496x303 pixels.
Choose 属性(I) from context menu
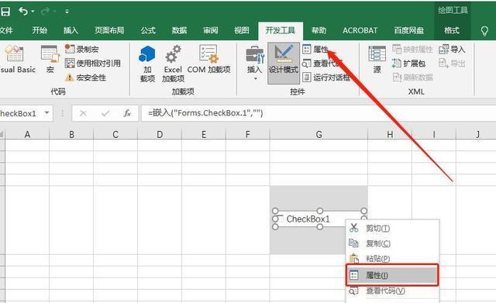[x=392, y=275]
